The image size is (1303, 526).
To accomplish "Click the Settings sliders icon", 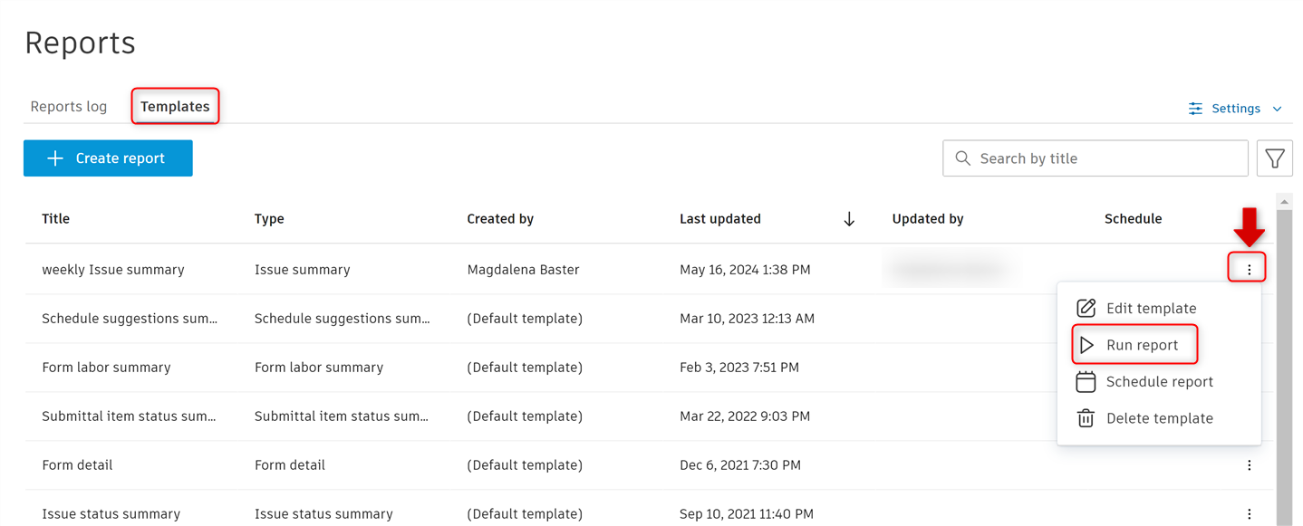I will tap(1195, 109).
